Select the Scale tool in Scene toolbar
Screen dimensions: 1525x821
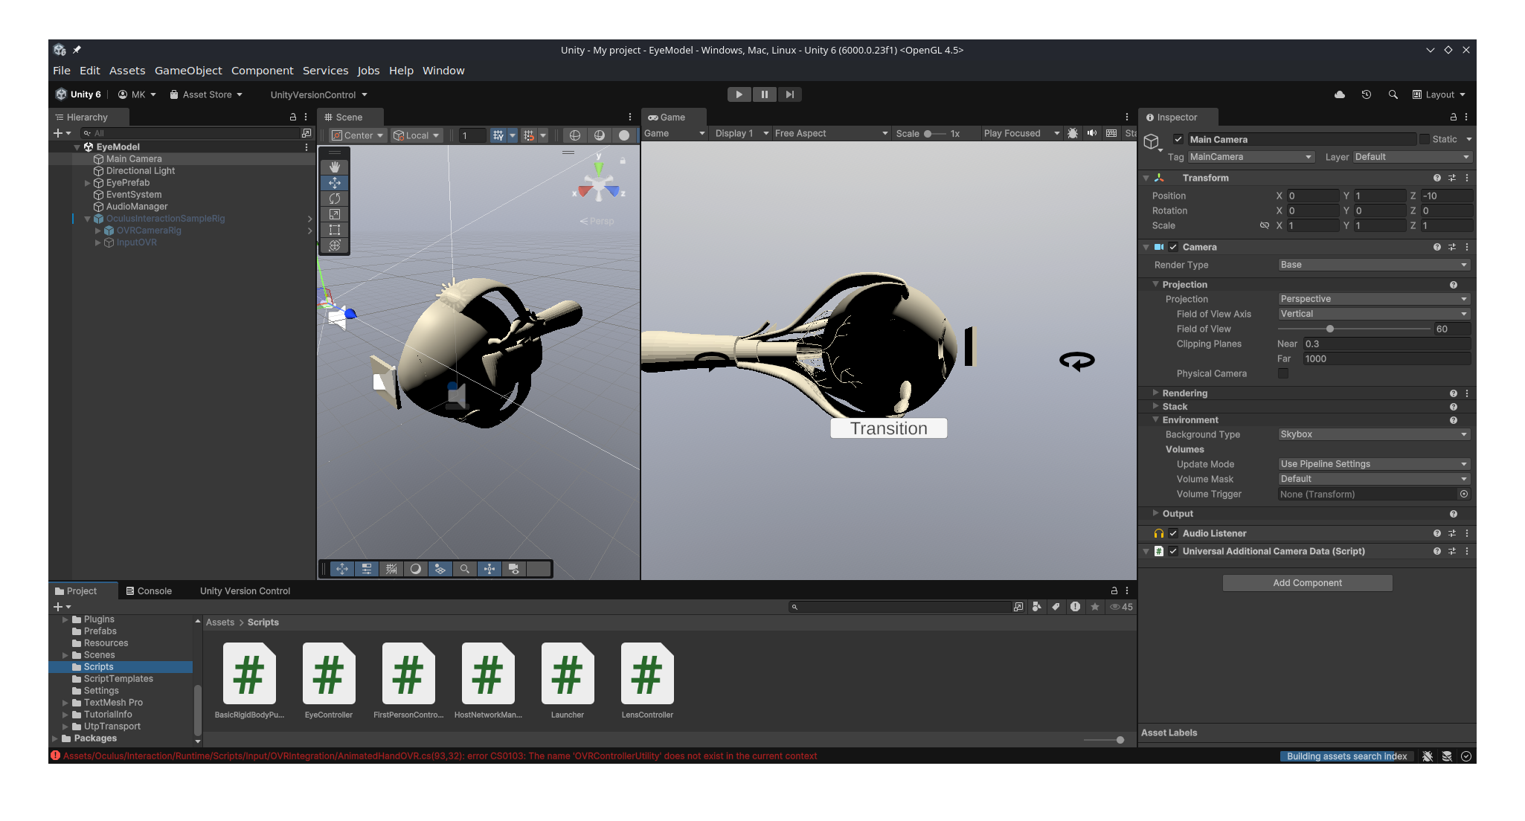(335, 214)
